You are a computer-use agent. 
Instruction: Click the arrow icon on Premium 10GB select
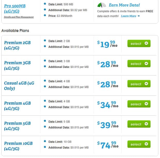point(146,144)
